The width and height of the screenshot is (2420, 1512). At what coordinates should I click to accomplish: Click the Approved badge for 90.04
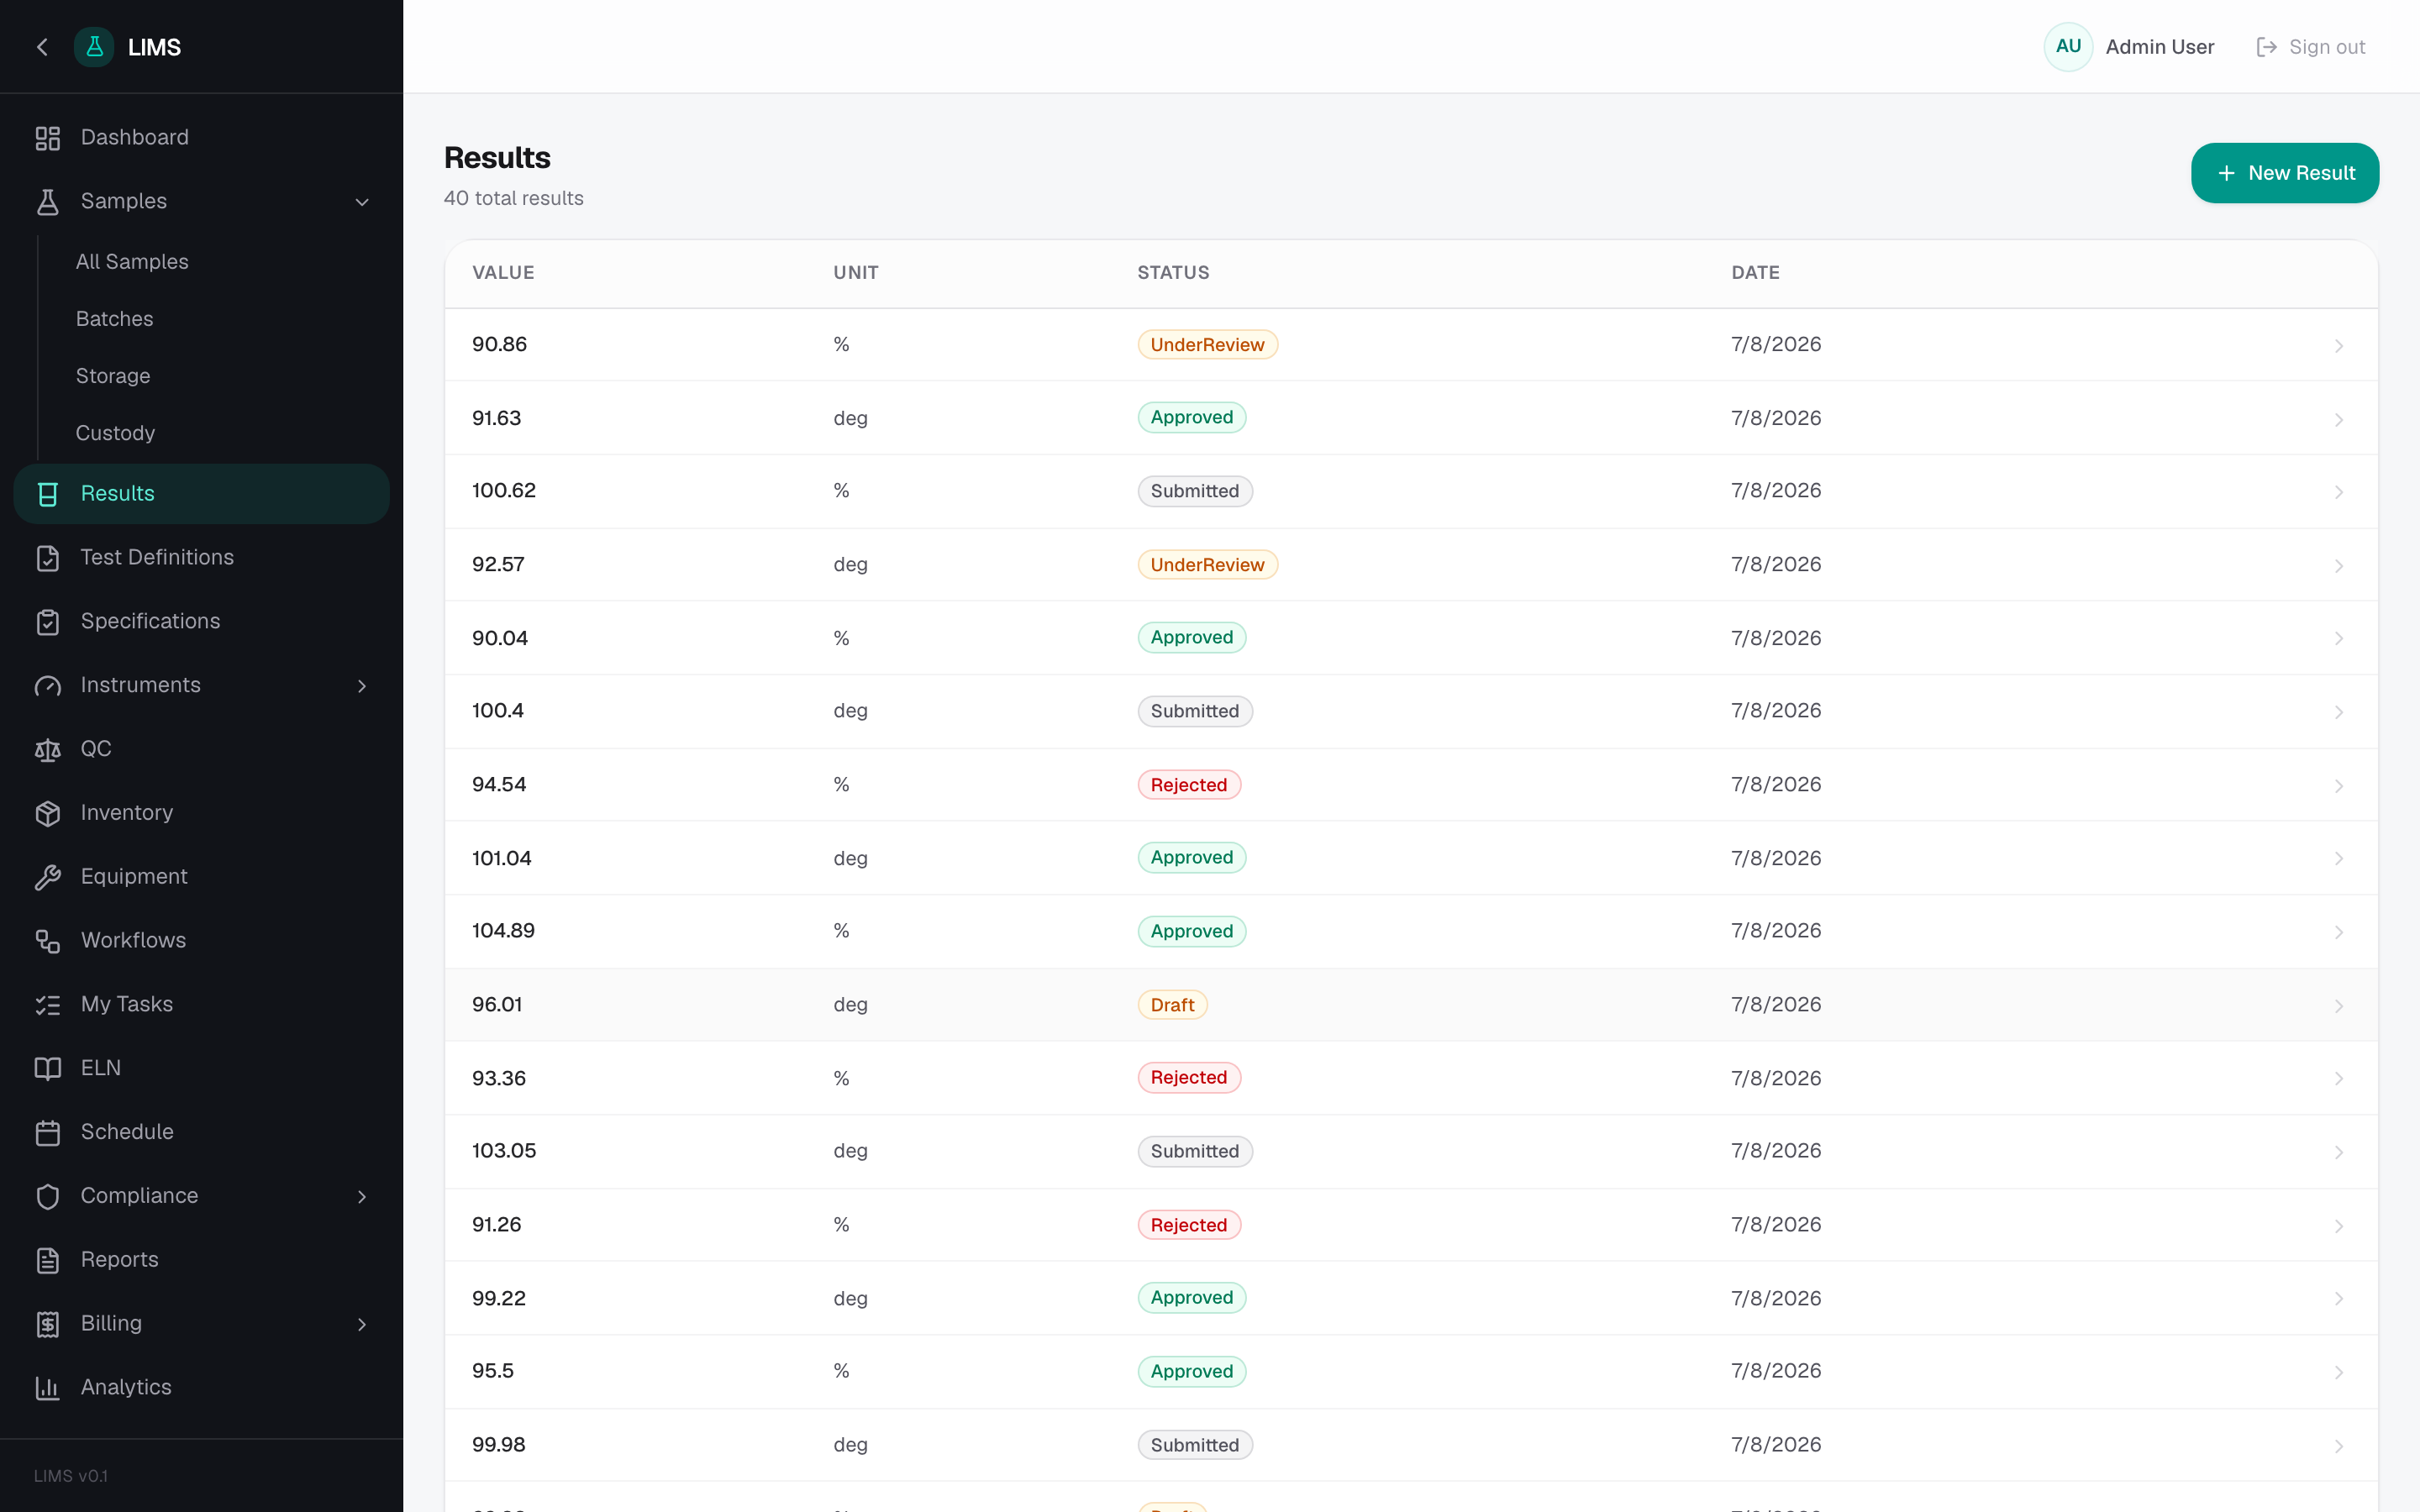point(1191,638)
